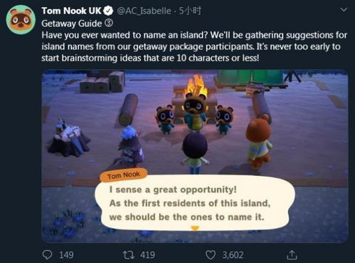View the attached game screenshot image
Screen dimensions: 355x263
[195, 156]
